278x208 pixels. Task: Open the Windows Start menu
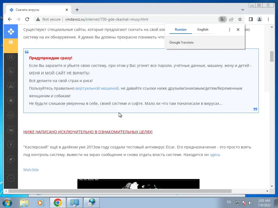coord(7,203)
